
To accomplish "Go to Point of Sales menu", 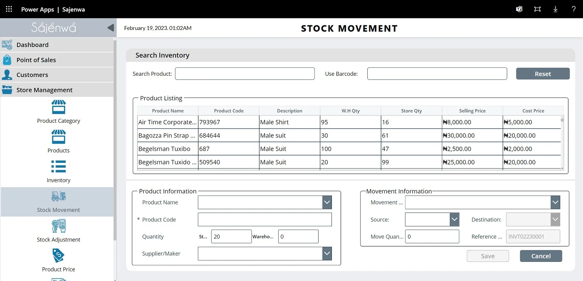I will tap(36, 60).
